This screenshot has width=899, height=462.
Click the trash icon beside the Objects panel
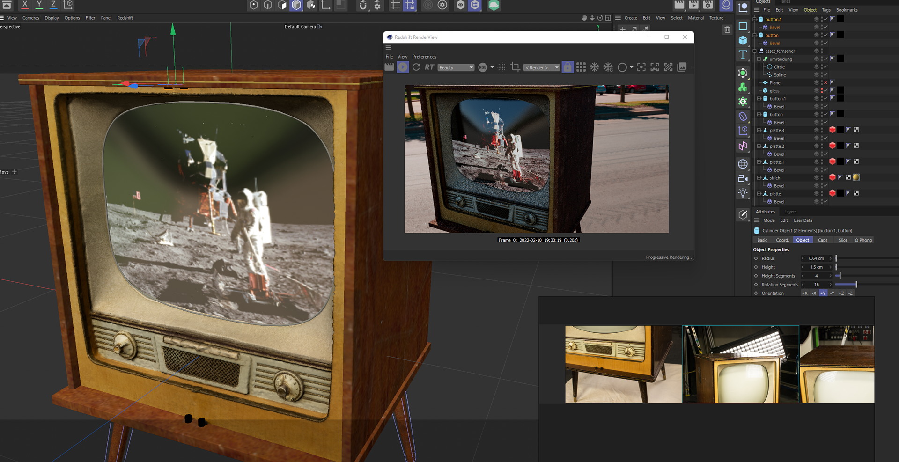[x=727, y=29]
